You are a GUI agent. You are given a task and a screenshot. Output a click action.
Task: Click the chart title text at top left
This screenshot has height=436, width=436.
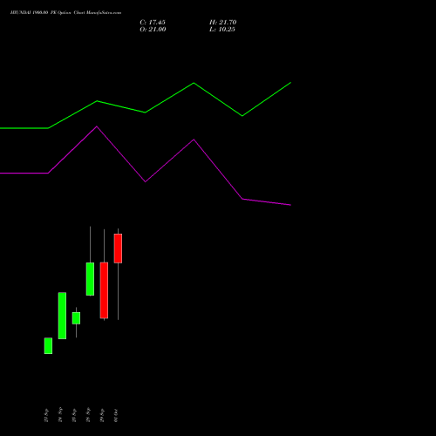click(x=65, y=13)
